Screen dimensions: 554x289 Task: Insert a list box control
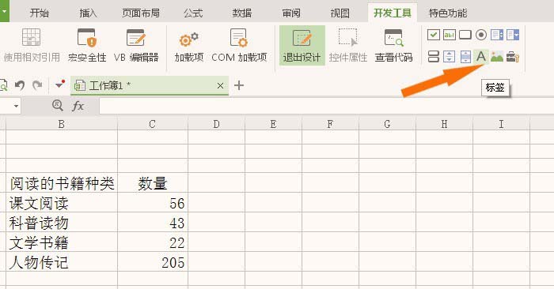click(x=497, y=35)
